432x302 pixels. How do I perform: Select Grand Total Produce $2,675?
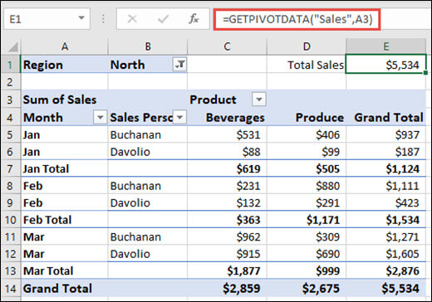point(307,288)
